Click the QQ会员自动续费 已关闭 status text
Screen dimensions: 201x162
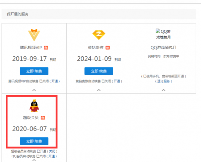pyautogui.click(x=28, y=156)
